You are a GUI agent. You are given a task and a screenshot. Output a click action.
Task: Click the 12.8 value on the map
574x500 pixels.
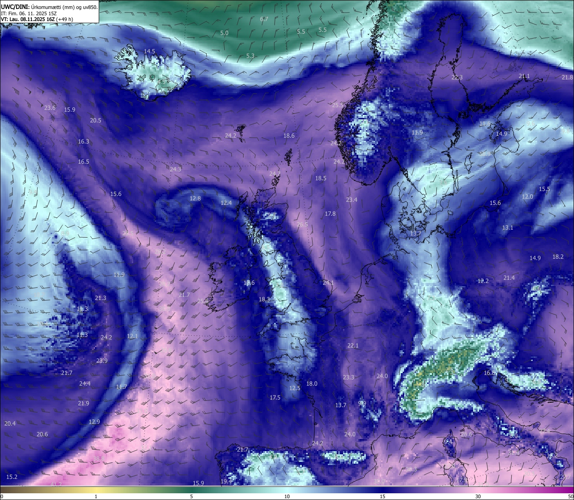coord(195,198)
